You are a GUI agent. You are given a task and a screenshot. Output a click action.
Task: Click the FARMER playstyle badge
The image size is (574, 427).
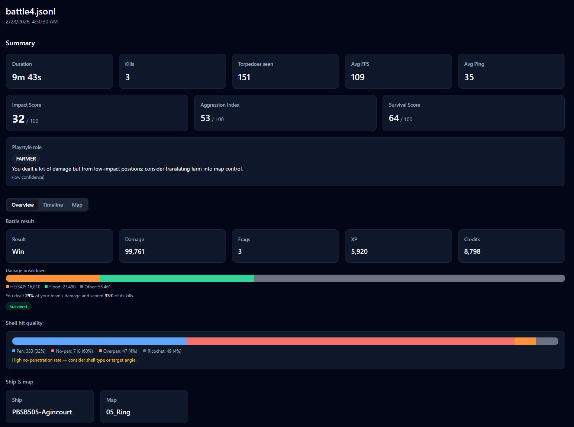pos(26,159)
